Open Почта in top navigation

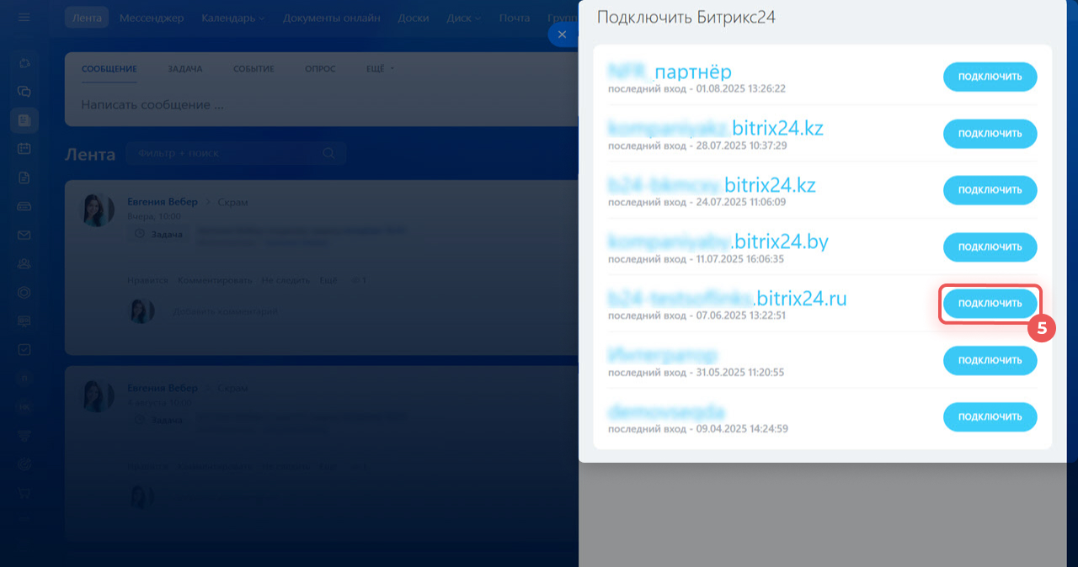(515, 18)
